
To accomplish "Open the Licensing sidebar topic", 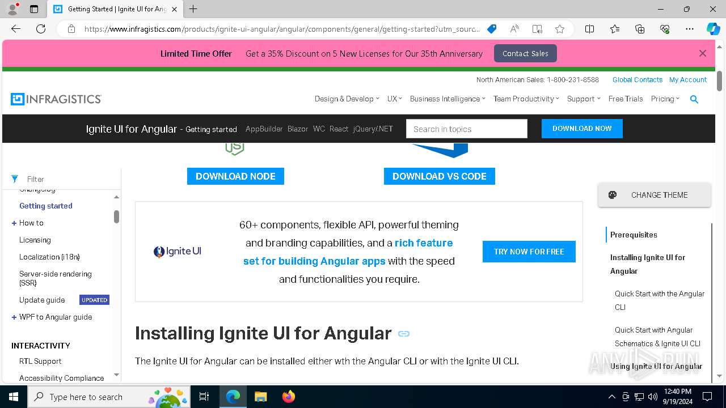I will click(x=35, y=240).
